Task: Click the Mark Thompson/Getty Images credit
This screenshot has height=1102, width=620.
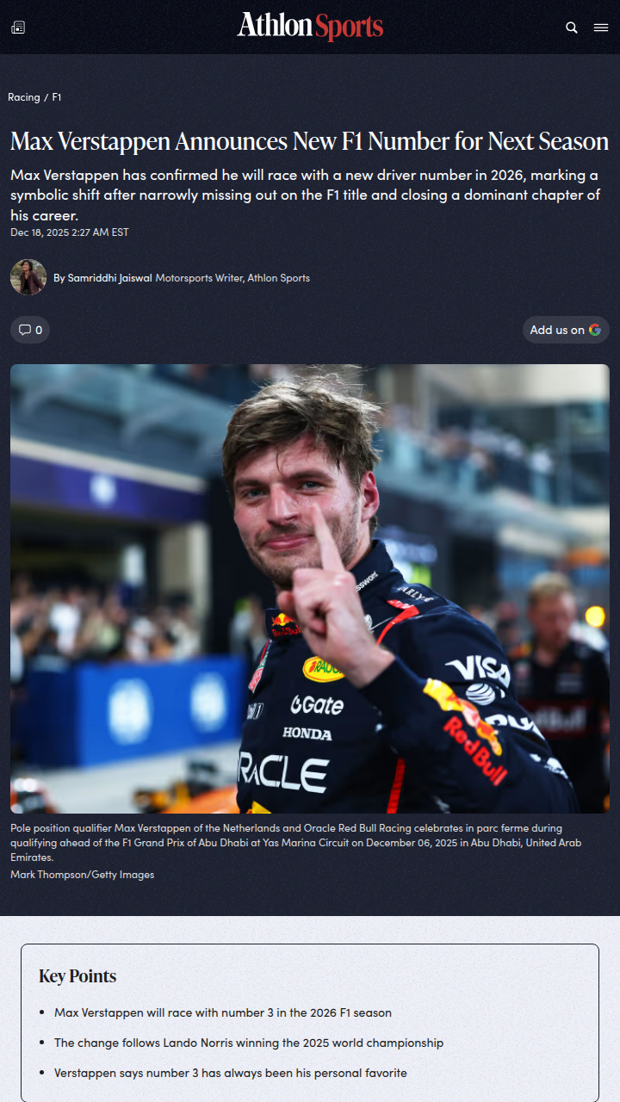Action: click(83, 875)
